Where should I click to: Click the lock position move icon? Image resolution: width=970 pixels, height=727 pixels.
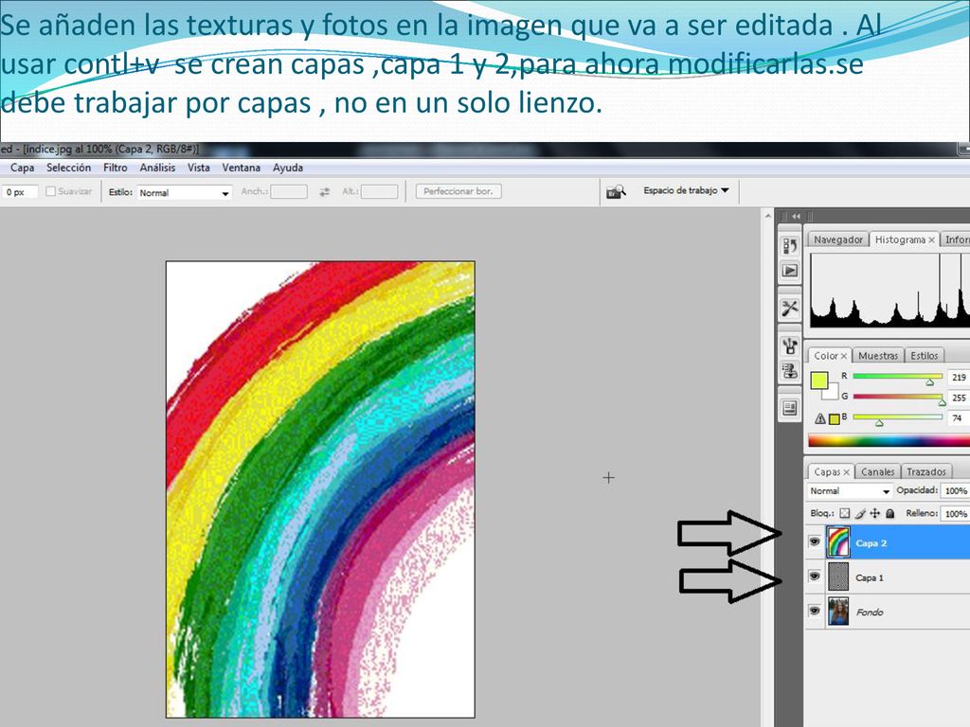point(874,513)
